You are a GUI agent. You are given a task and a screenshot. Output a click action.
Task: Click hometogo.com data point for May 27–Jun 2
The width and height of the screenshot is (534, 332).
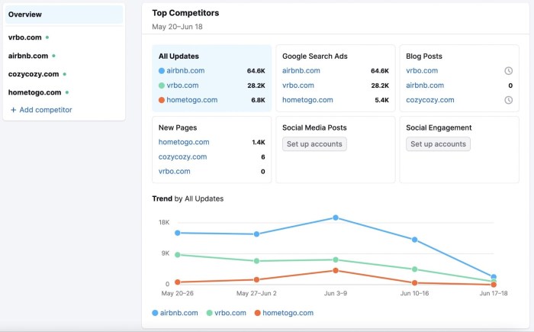256,279
